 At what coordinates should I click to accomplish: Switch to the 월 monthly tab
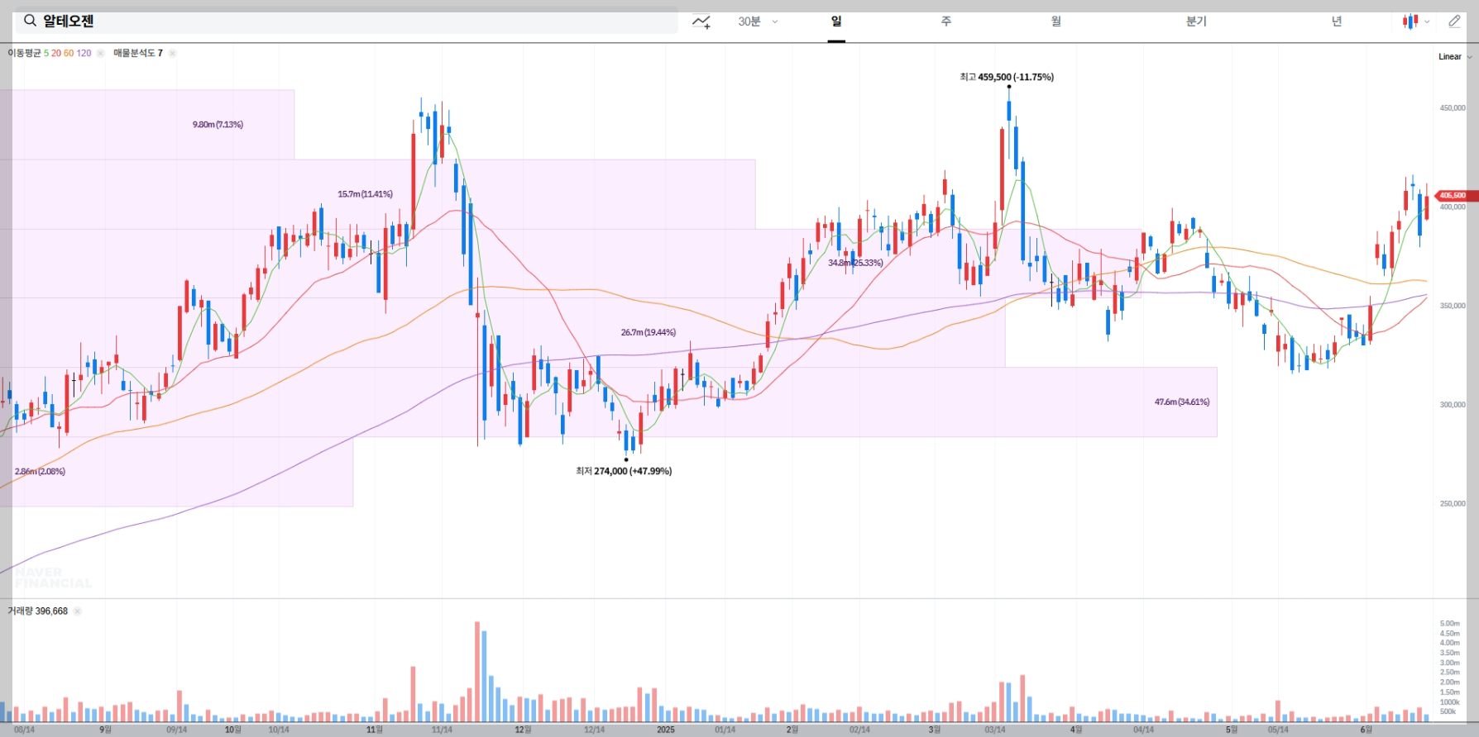[1056, 21]
